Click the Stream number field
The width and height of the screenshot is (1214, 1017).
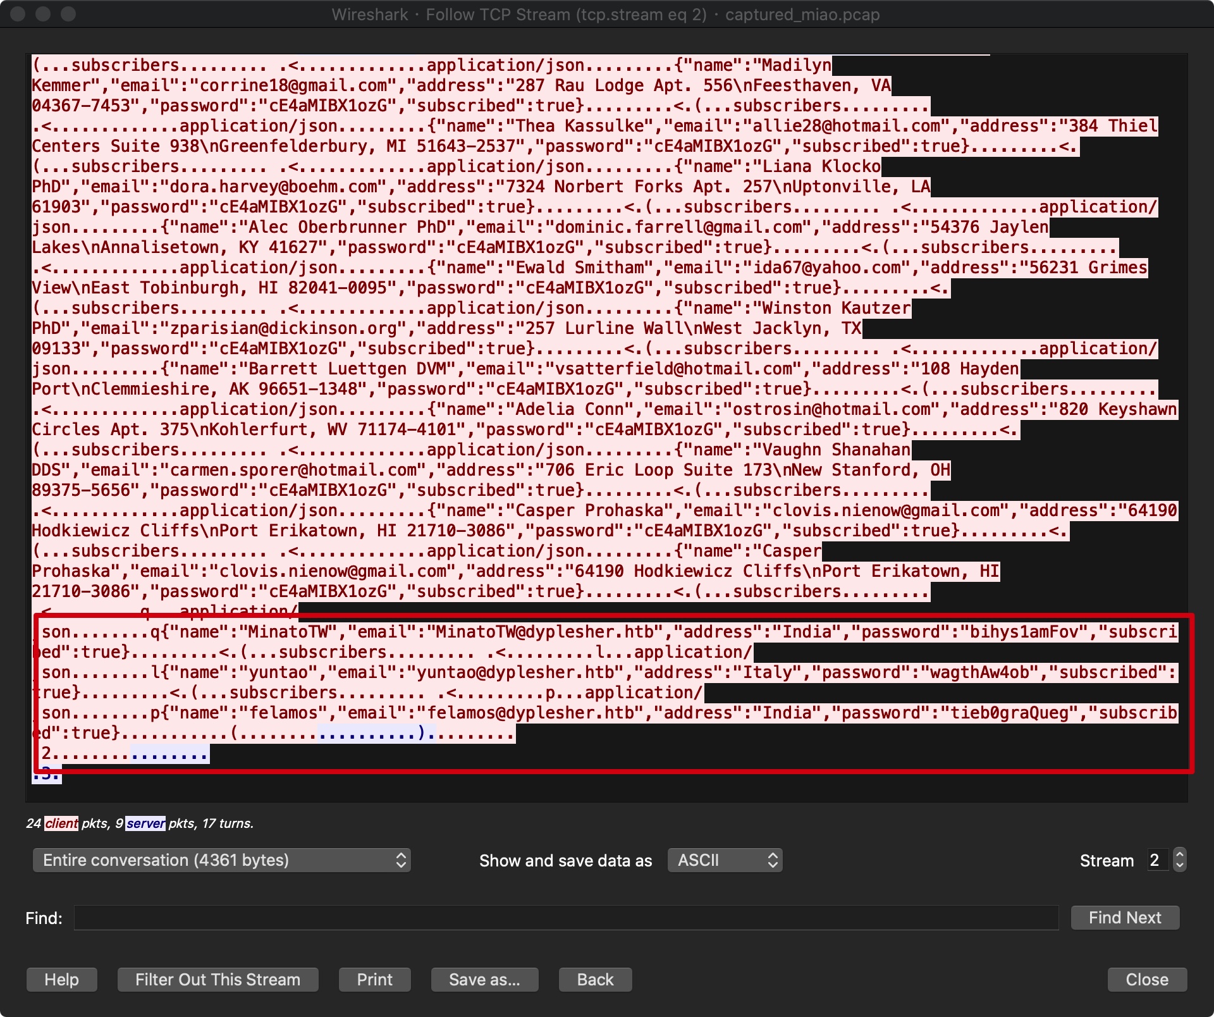point(1157,860)
